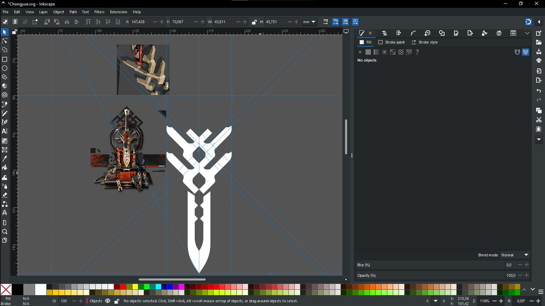Select the Node editing tool
The width and height of the screenshot is (545, 306).
[x=5, y=41]
